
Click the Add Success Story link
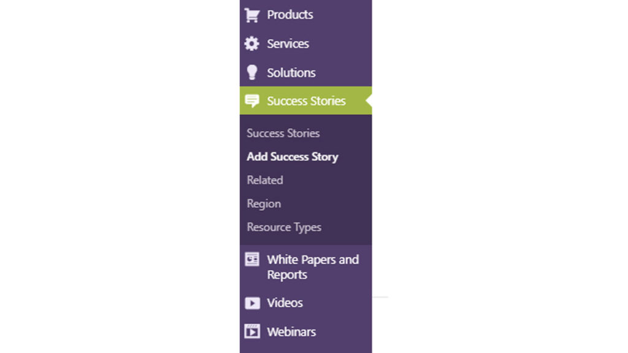pyautogui.click(x=293, y=157)
